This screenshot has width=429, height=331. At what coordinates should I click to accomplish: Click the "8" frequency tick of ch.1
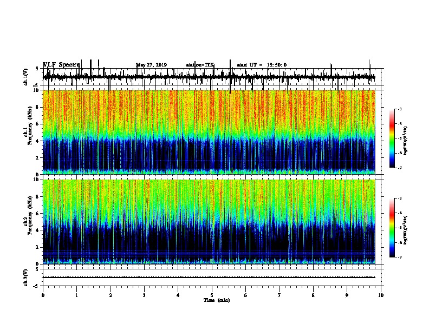[x=38, y=107]
